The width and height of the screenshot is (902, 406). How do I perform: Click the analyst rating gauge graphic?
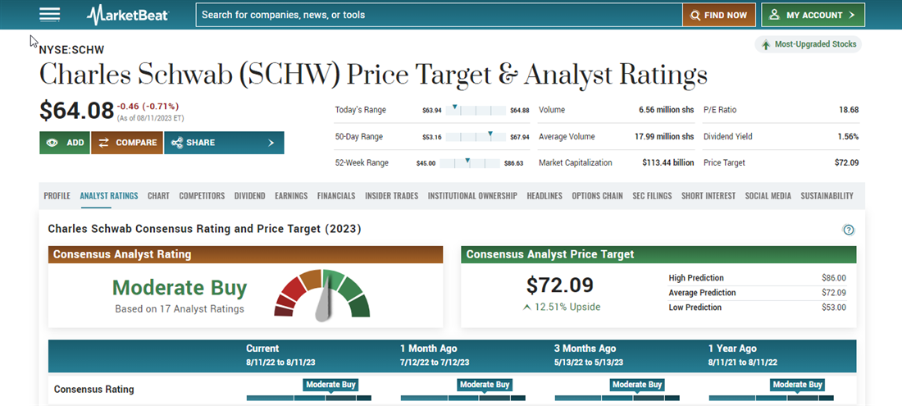(322, 294)
